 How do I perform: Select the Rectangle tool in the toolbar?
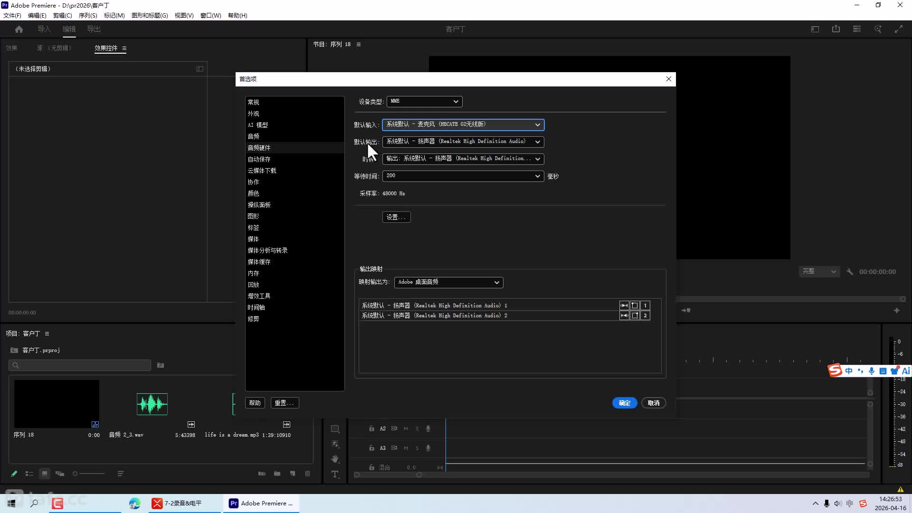tap(335, 429)
